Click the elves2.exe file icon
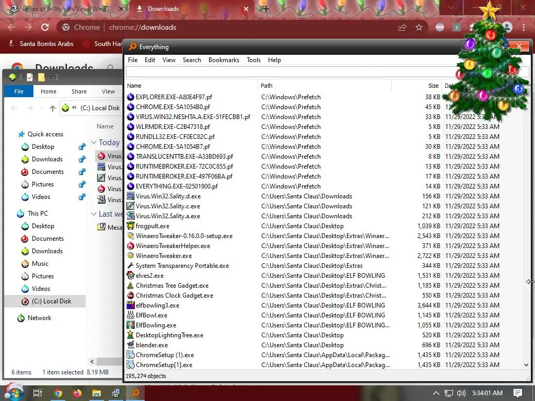This screenshot has height=401, width=535. (130, 275)
